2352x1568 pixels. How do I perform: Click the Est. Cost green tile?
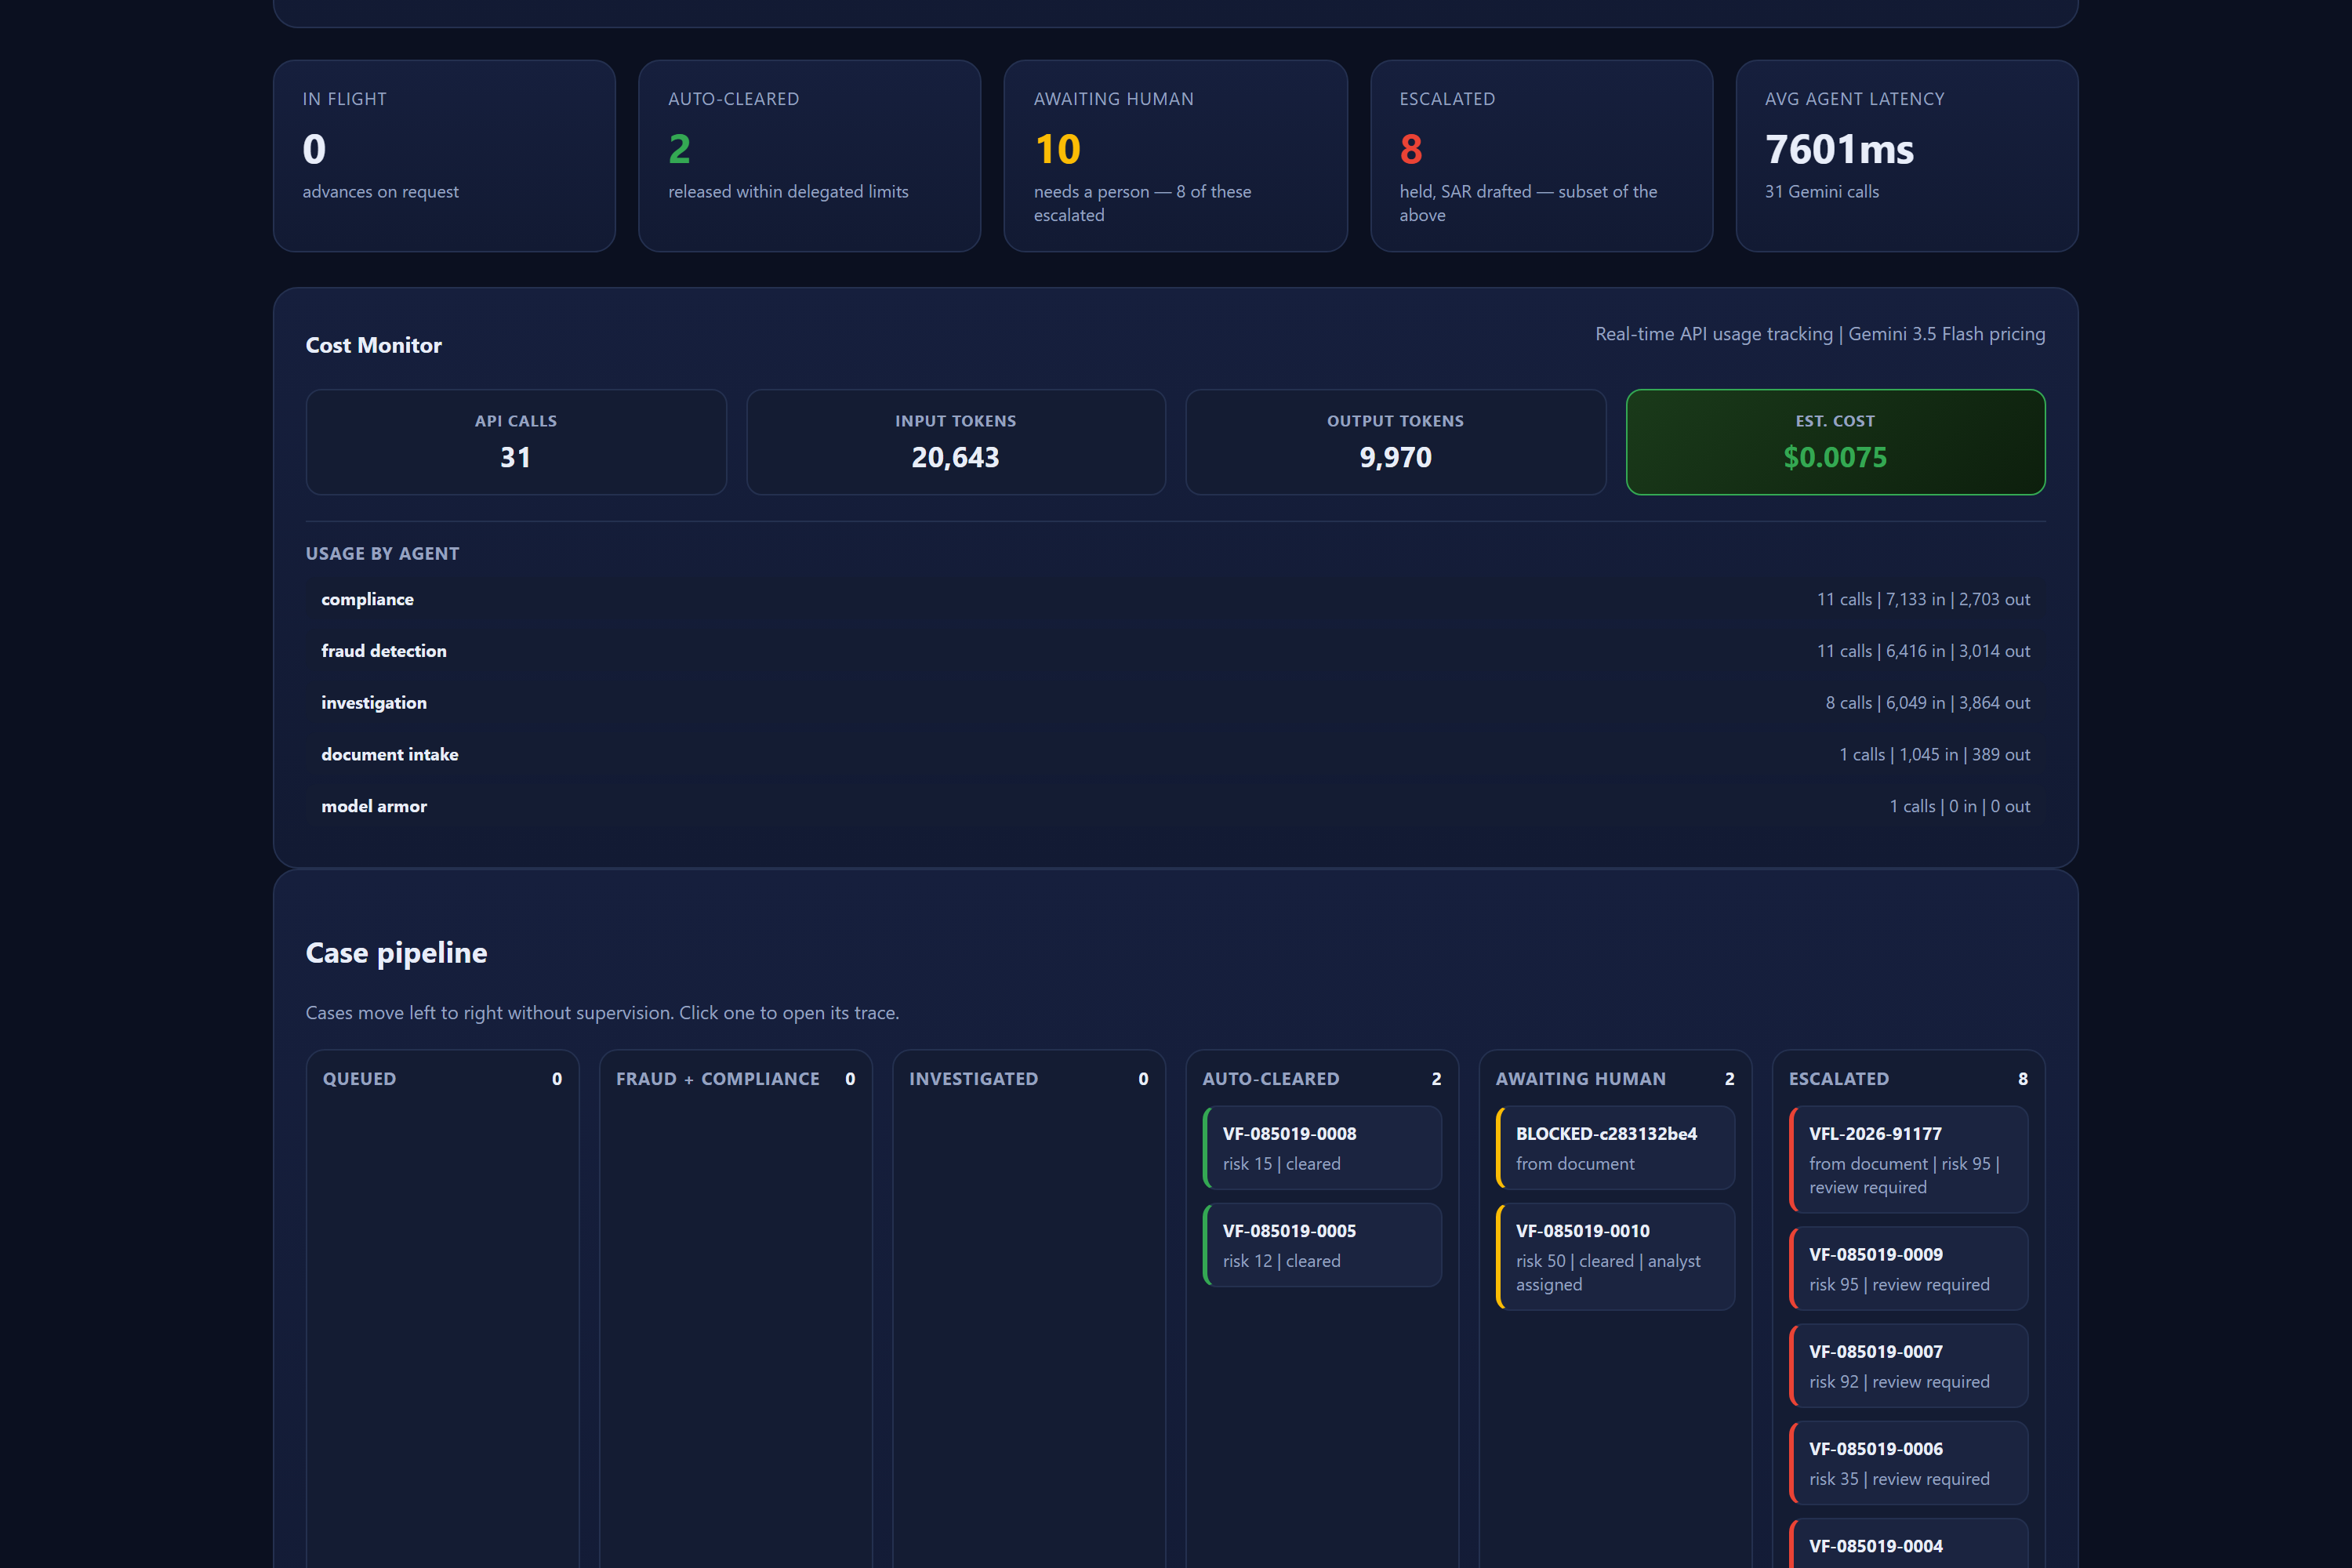[x=1835, y=442]
